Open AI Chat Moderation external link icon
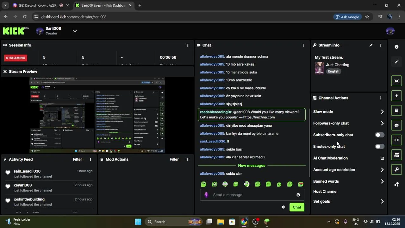Screen dimensions: 405x228 (x=382, y=158)
